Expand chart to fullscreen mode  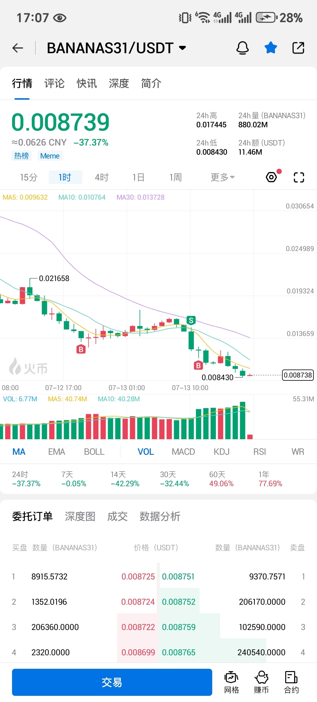[x=299, y=178]
